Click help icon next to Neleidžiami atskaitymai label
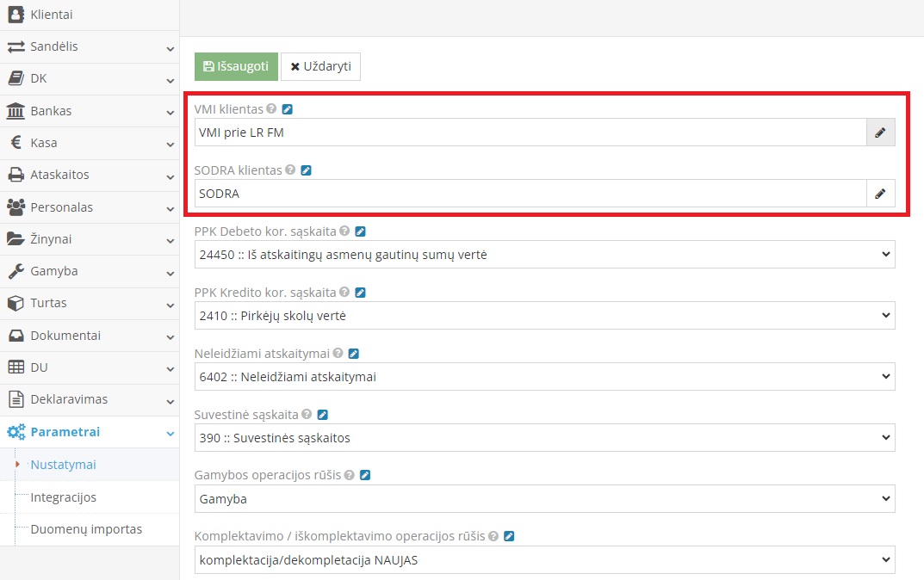This screenshot has height=580, width=924. [338, 354]
